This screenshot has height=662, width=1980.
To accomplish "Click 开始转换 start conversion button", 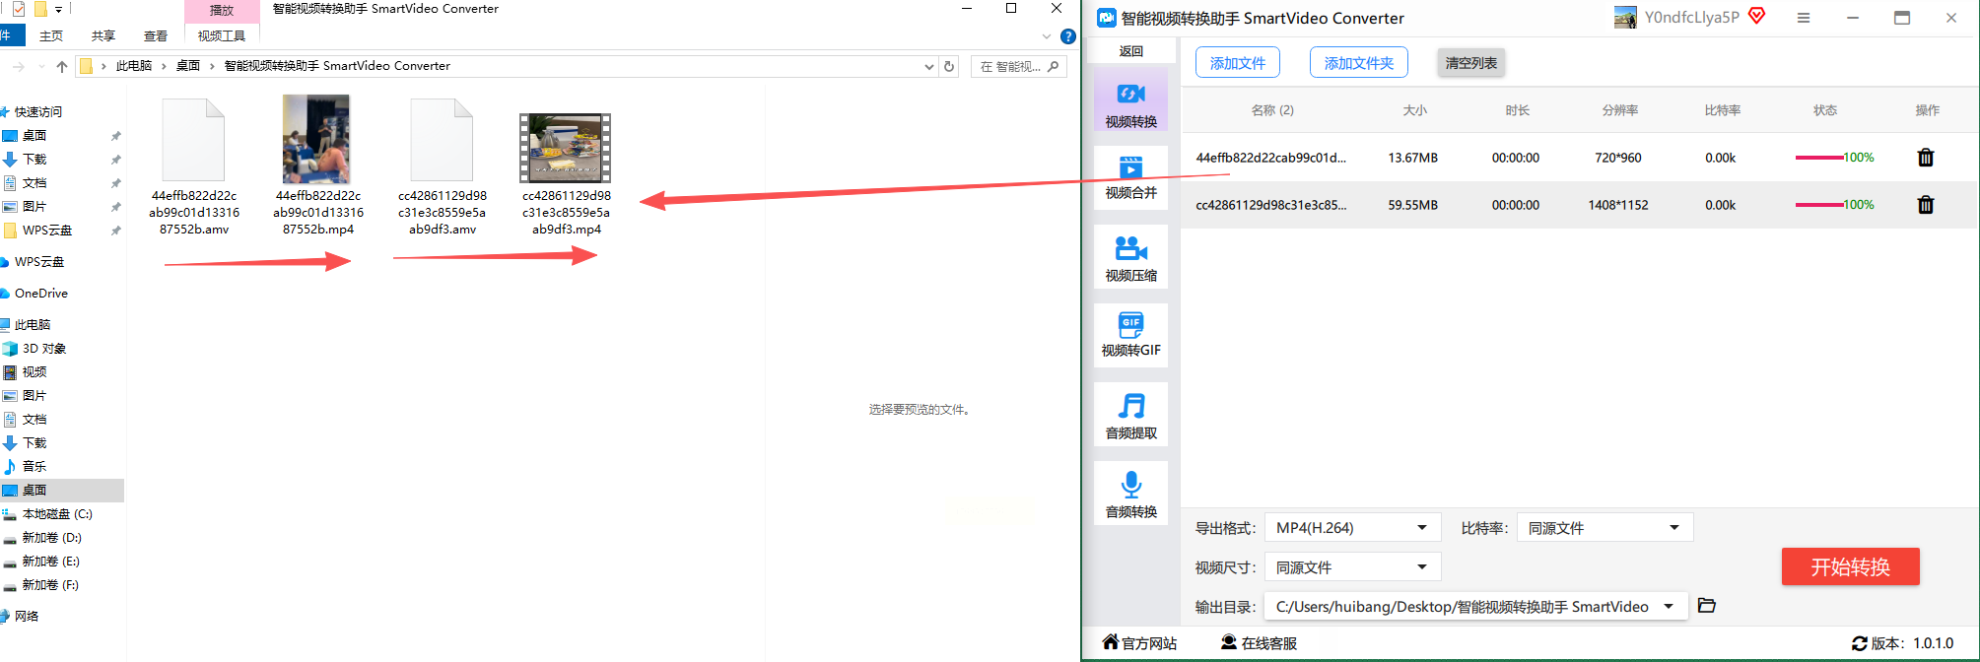I will [x=1850, y=566].
